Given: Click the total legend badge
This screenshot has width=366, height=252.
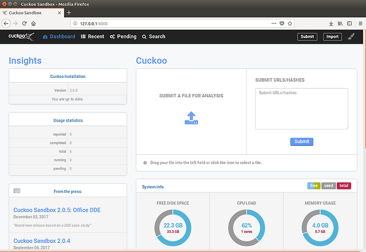Looking at the screenshot, I should tap(344, 186).
